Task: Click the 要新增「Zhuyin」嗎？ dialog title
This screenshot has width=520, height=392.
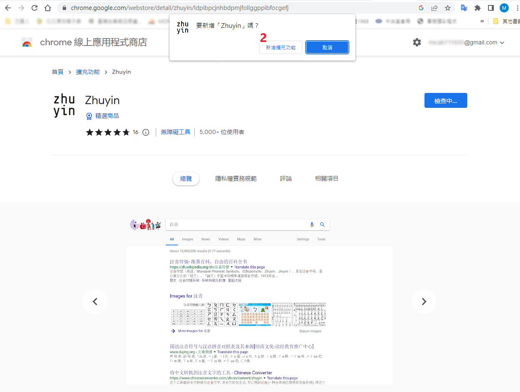Action: 227,26
